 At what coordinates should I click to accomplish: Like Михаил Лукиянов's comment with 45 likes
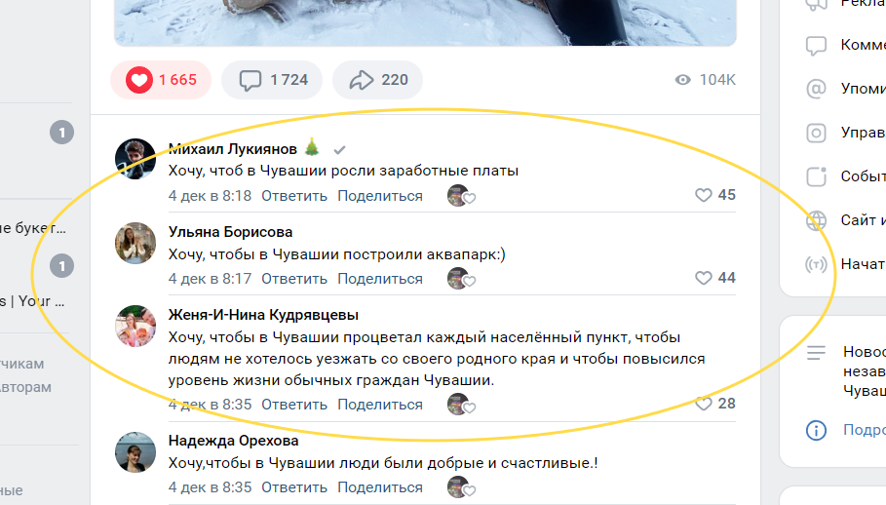coord(704,195)
